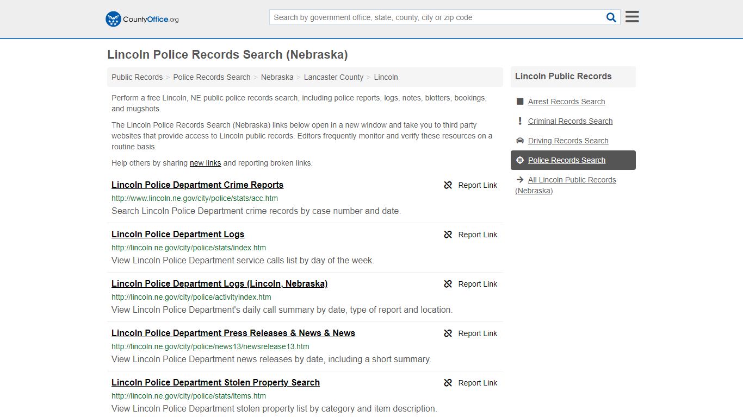Viewport: 743px width, 417px height.
Task: Open Lincoln Police Department Crime Reports
Action: 197,185
